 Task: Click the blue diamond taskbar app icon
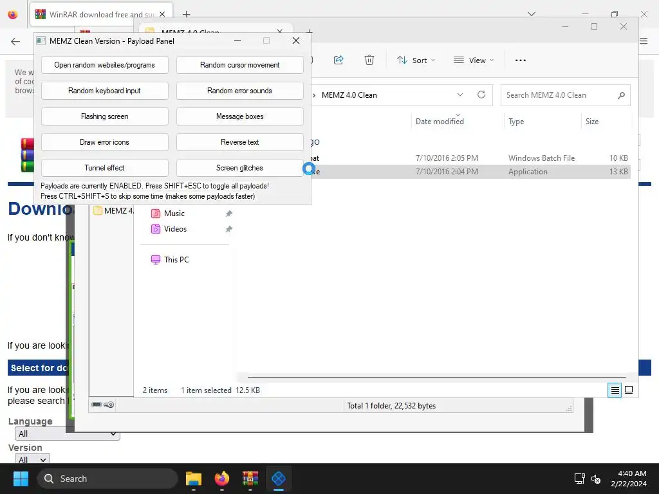pos(278,479)
